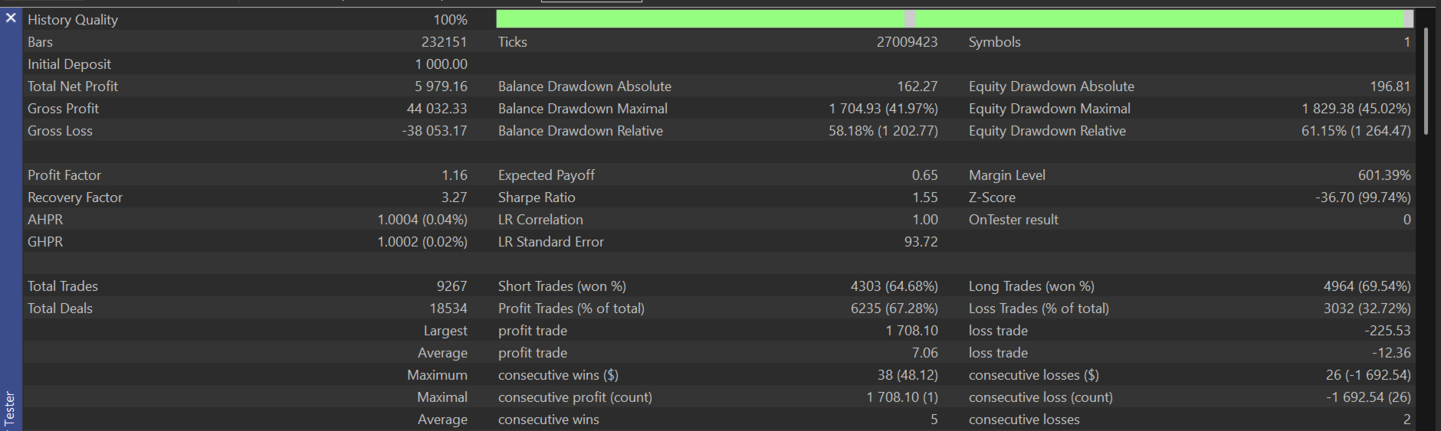Viewport: 1441px width, 431px height.
Task: Select Equity Drawdown Maximal 1 829.38 (45.02%)
Action: click(x=1356, y=109)
